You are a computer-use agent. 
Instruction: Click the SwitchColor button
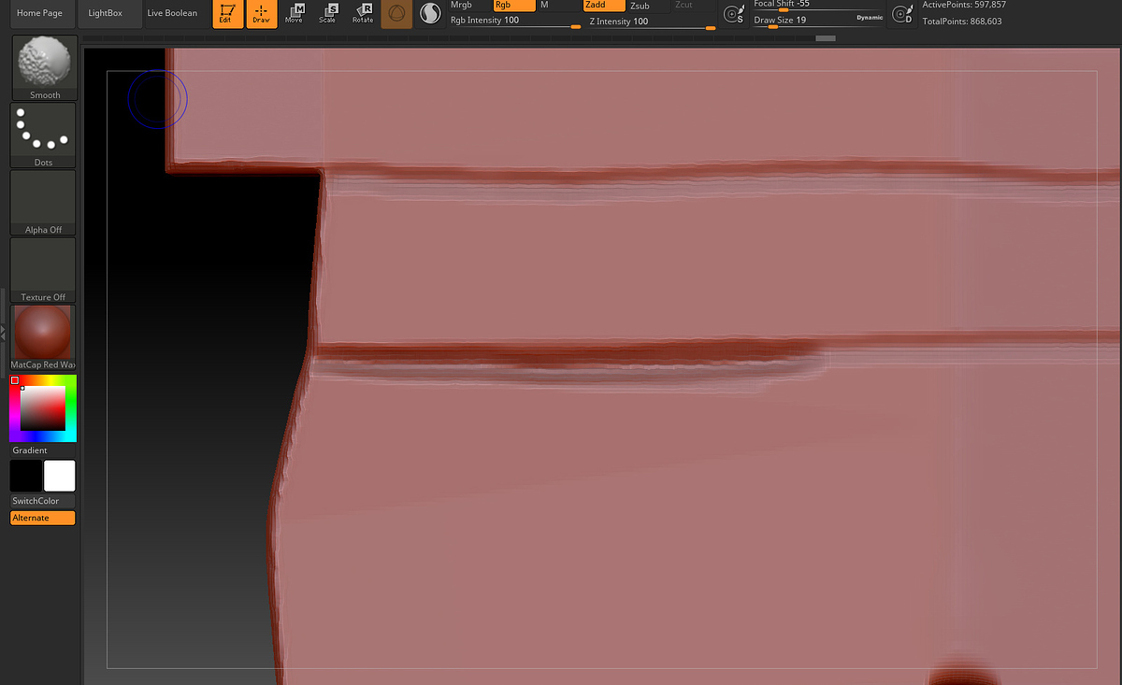coord(43,501)
